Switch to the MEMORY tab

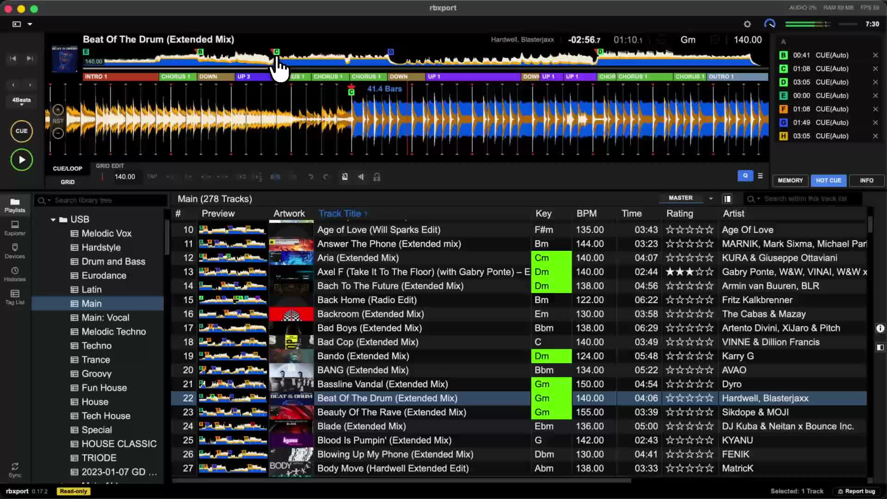click(790, 181)
